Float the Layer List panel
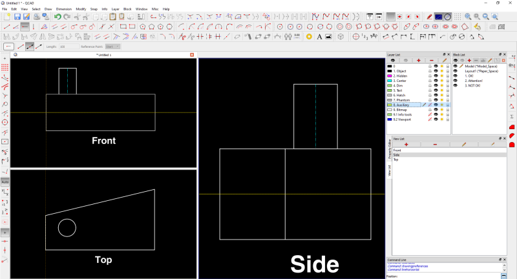This screenshot has width=517, height=279. click(x=444, y=55)
